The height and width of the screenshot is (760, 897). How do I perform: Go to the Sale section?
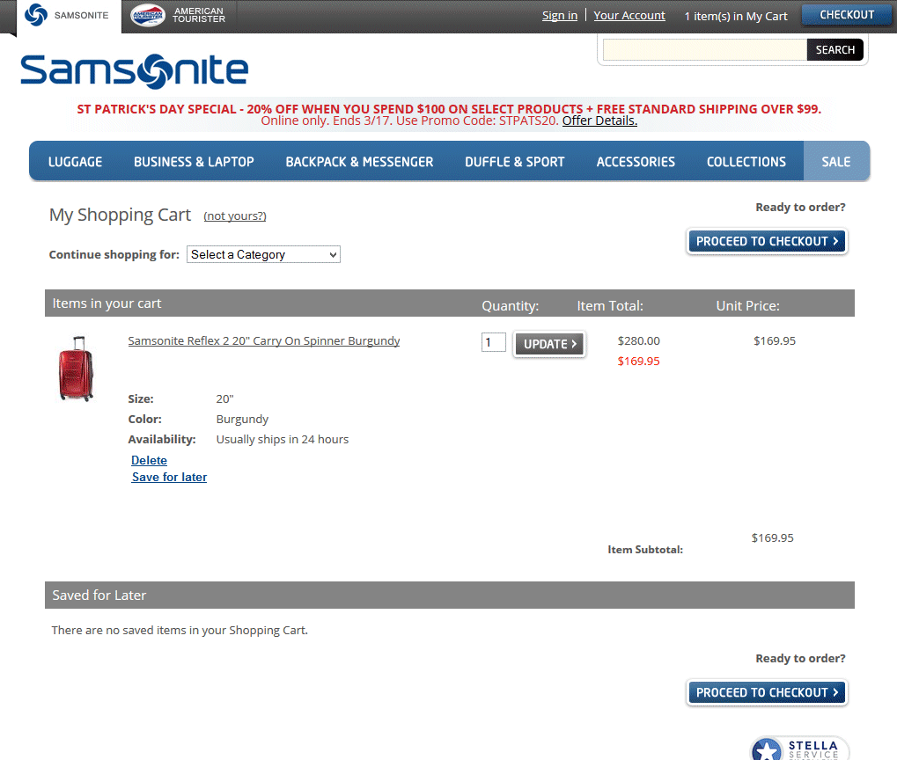(835, 162)
